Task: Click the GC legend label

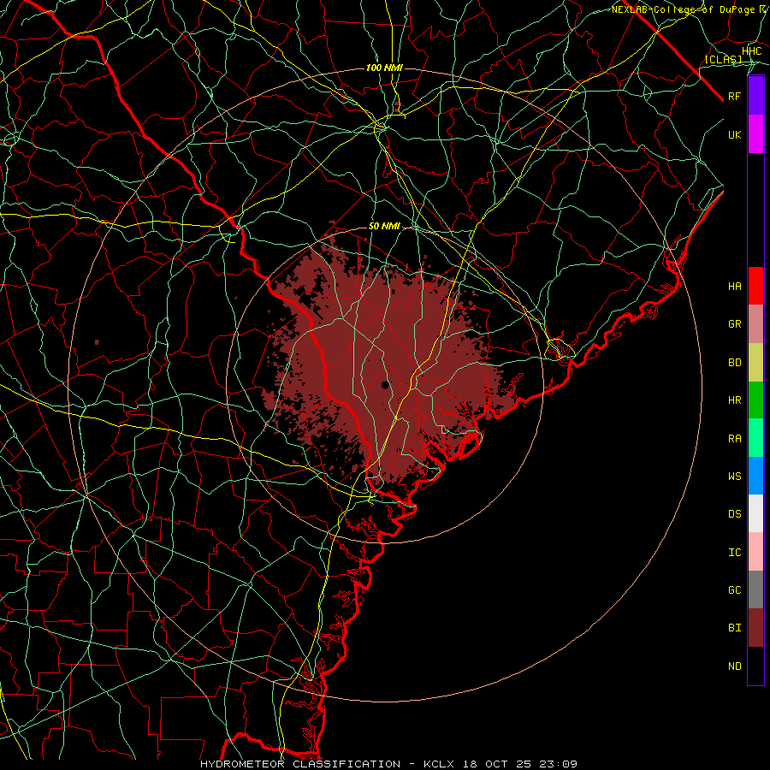Action: point(734,590)
